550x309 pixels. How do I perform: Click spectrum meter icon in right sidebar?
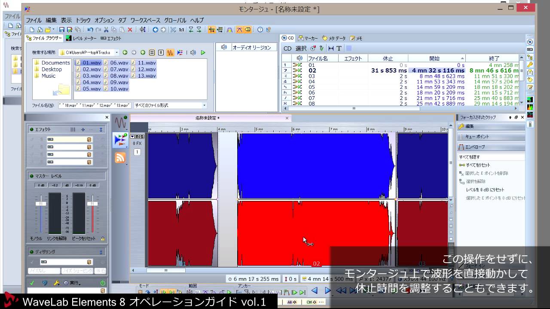tap(530, 107)
